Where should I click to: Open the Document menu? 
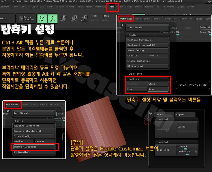tap(5, 7)
